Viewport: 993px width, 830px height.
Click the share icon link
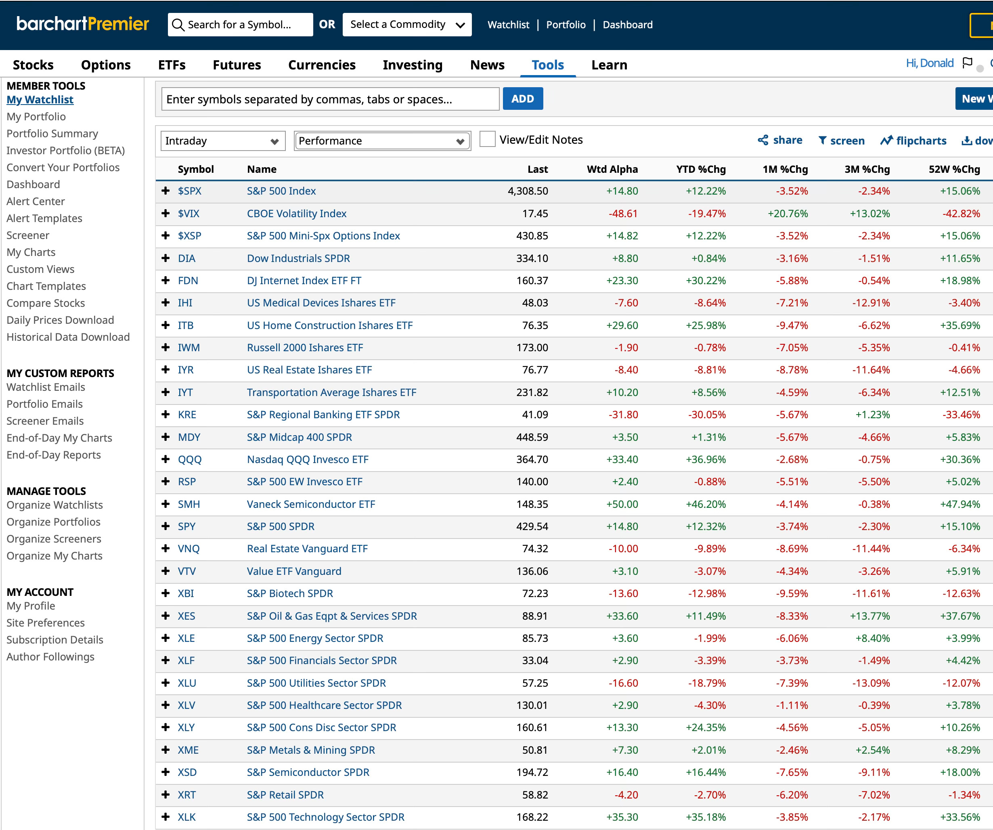[763, 140]
